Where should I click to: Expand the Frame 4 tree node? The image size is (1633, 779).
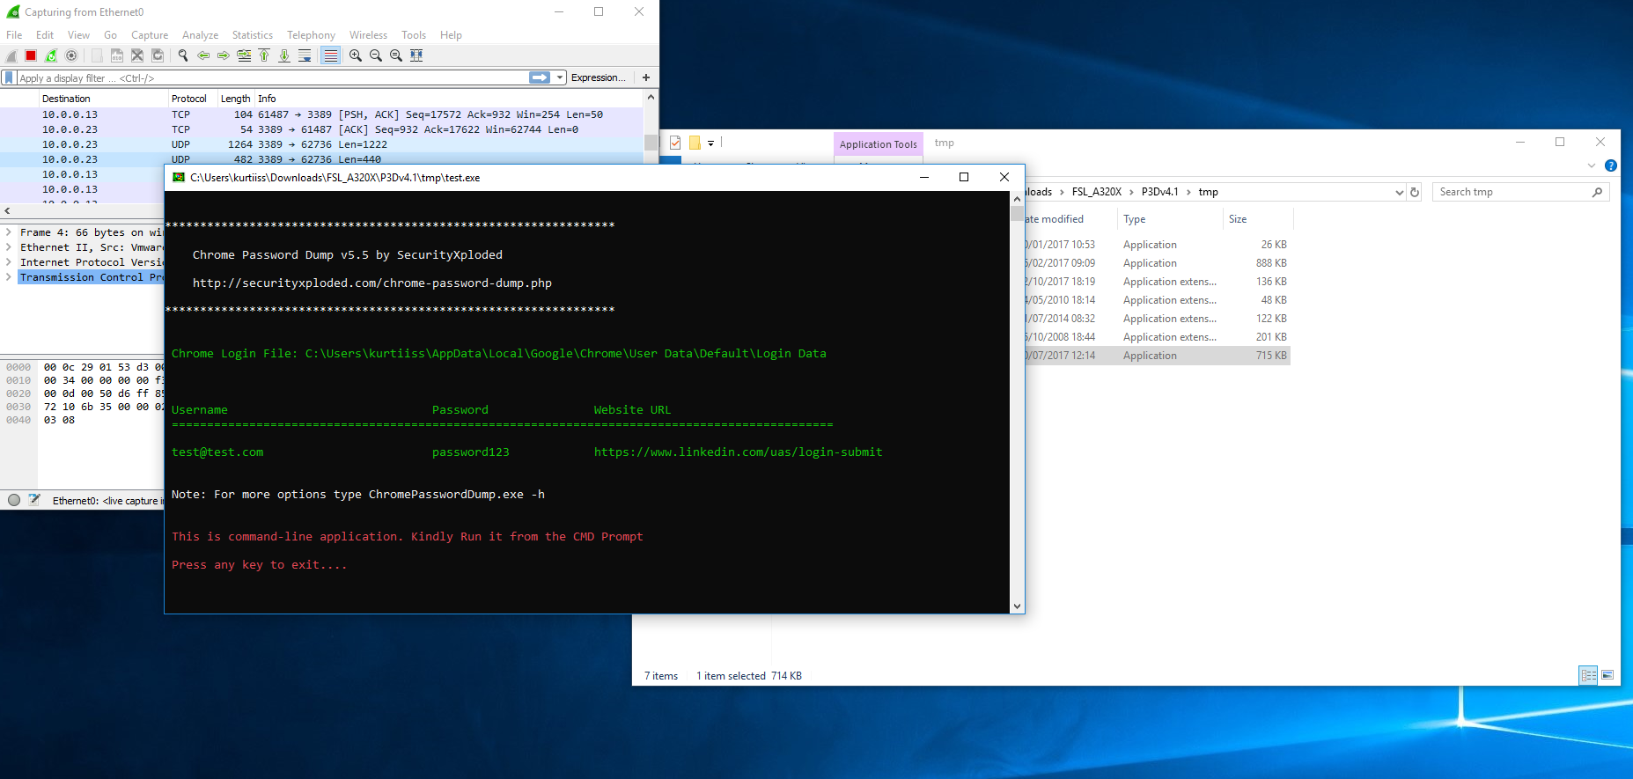(9, 232)
